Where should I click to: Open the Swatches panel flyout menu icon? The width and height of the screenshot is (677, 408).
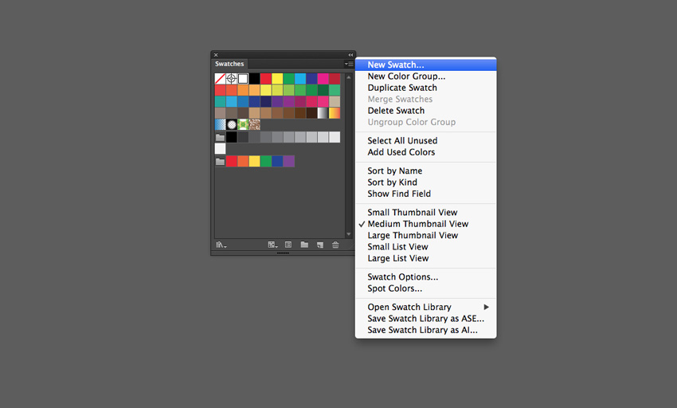349,64
